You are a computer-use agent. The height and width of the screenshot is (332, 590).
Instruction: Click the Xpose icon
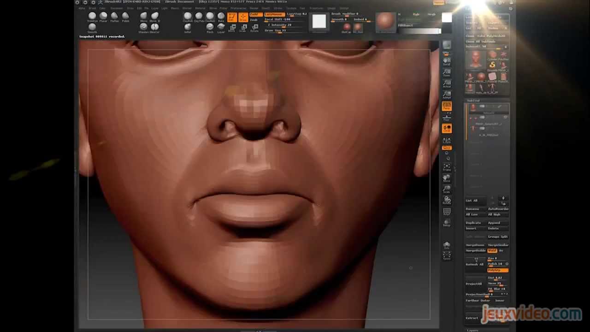[x=447, y=256]
